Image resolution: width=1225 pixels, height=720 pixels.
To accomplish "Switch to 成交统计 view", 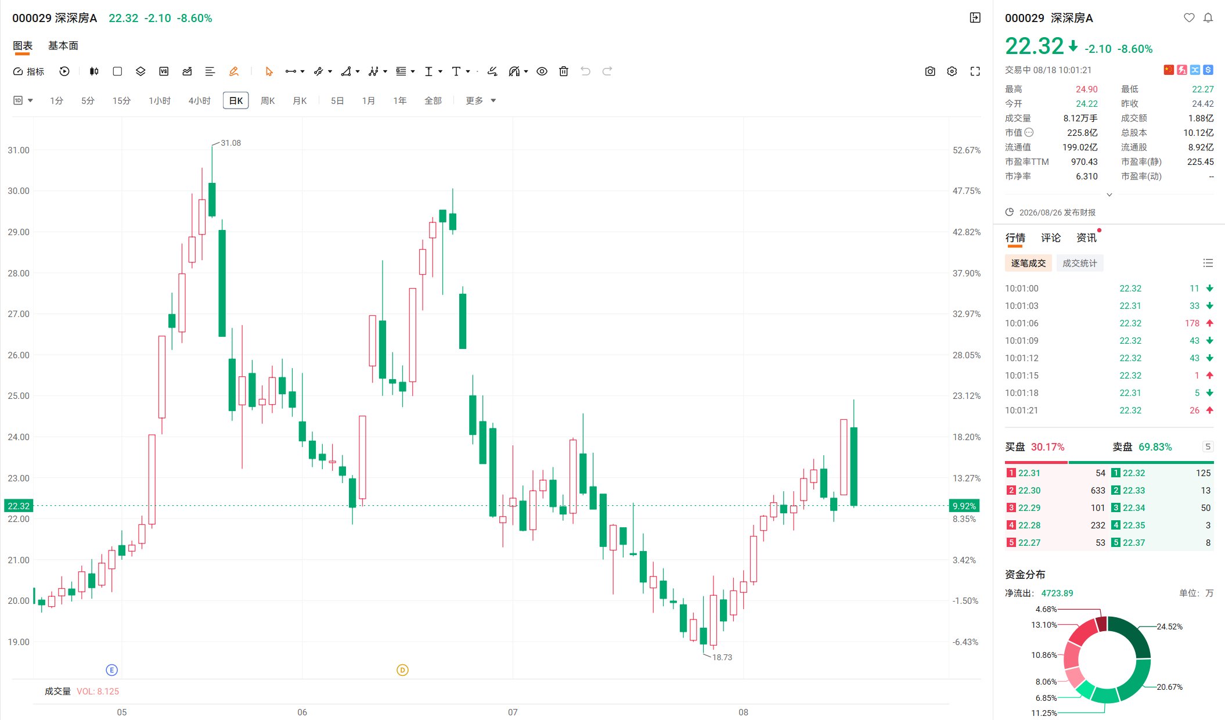I will [x=1080, y=263].
